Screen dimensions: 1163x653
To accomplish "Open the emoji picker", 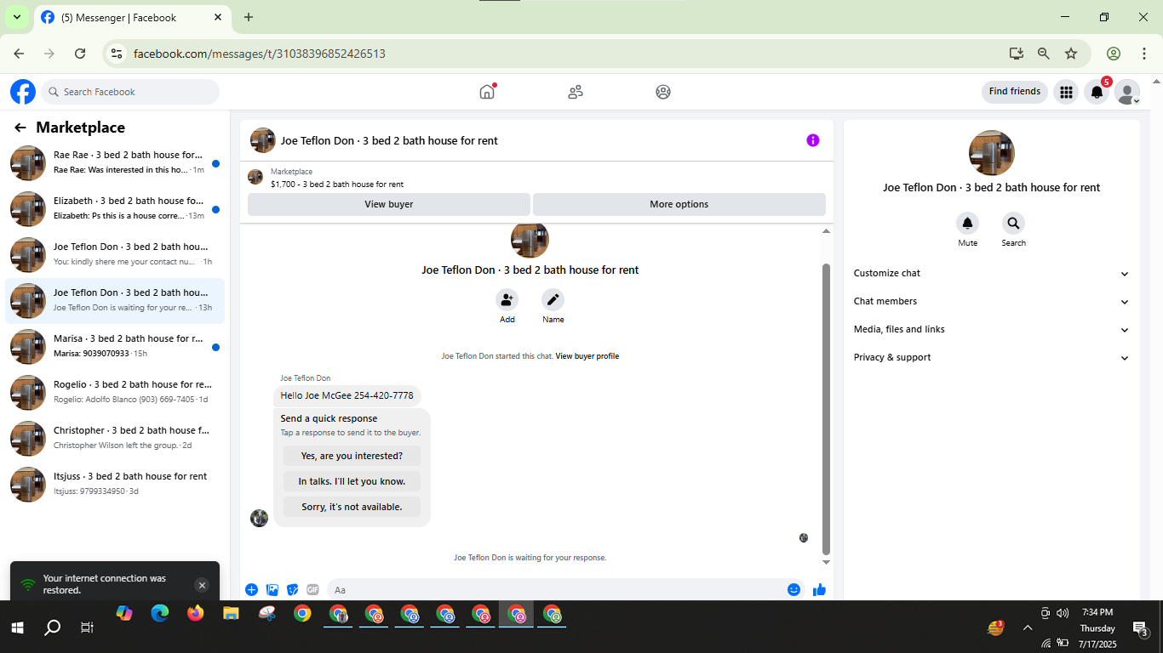I will tap(794, 590).
